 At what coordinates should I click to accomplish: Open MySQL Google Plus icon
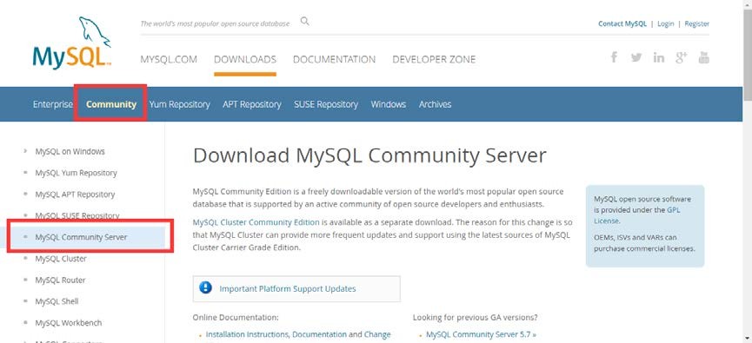click(681, 57)
